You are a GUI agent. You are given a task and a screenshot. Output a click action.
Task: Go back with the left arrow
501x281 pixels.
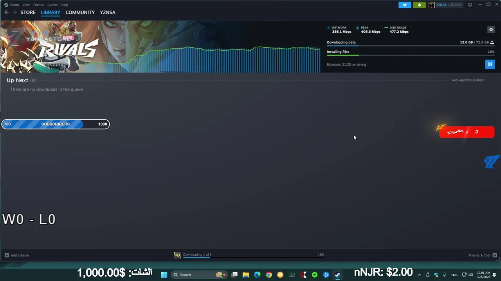[7, 12]
